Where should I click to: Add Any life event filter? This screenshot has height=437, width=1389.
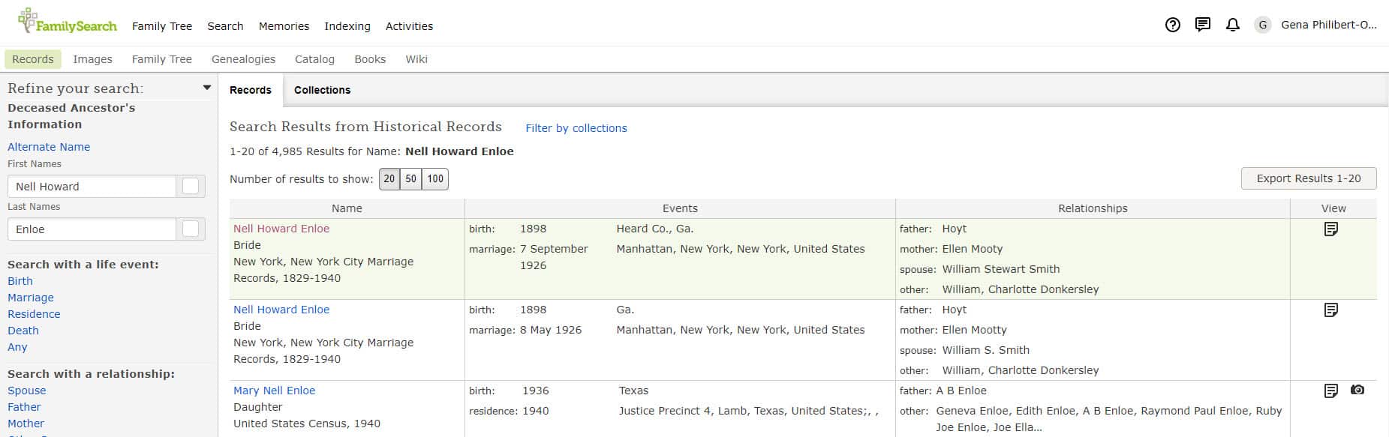point(17,347)
